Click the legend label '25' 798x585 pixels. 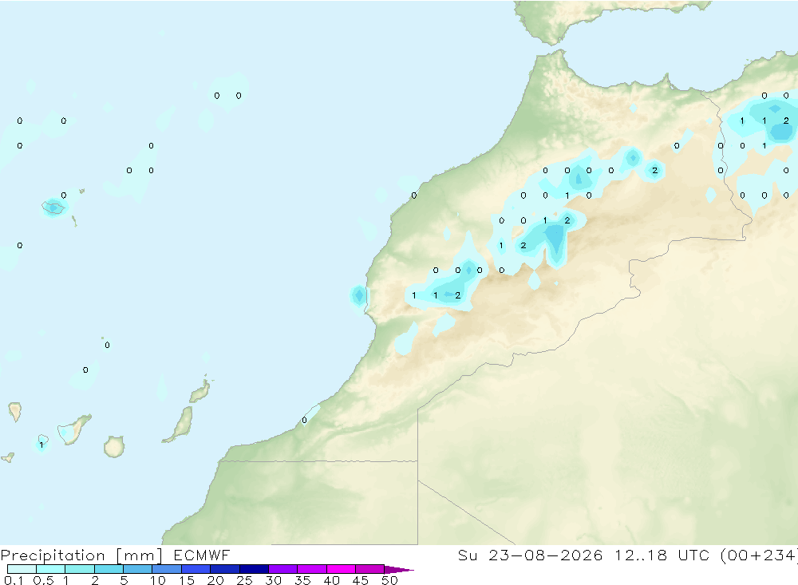tap(244, 580)
